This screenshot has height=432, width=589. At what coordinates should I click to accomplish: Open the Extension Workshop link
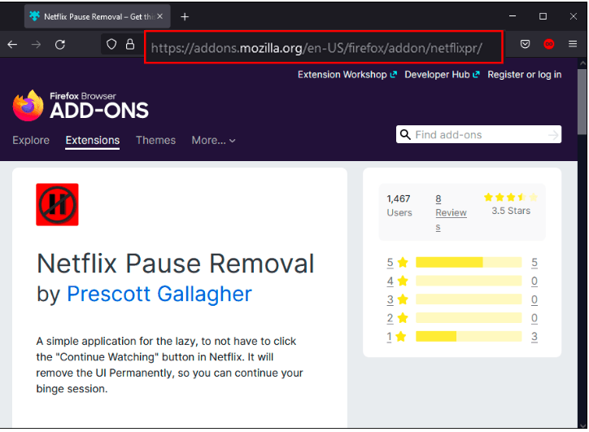pyautogui.click(x=347, y=74)
